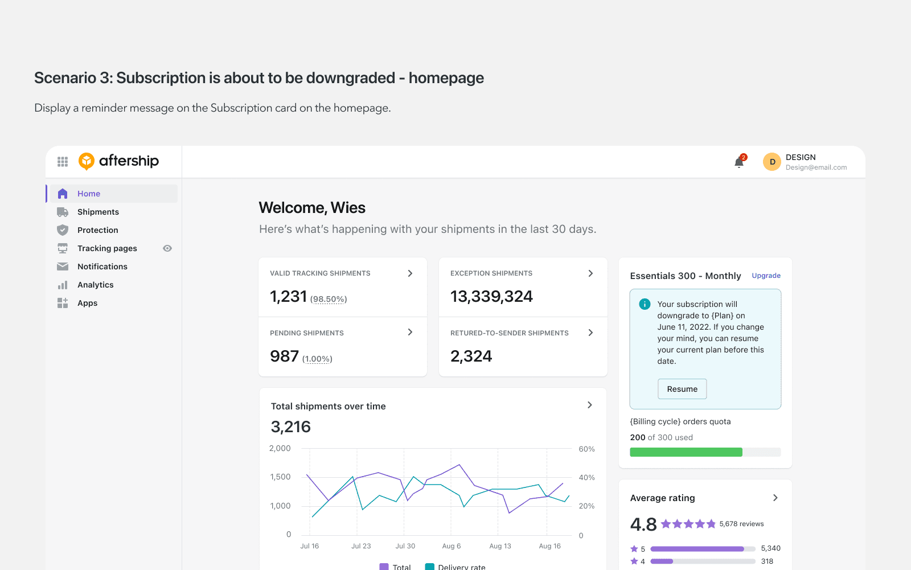Image resolution: width=911 pixels, height=570 pixels.
Task: Click the Welcome, Wies heading
Action: [312, 208]
